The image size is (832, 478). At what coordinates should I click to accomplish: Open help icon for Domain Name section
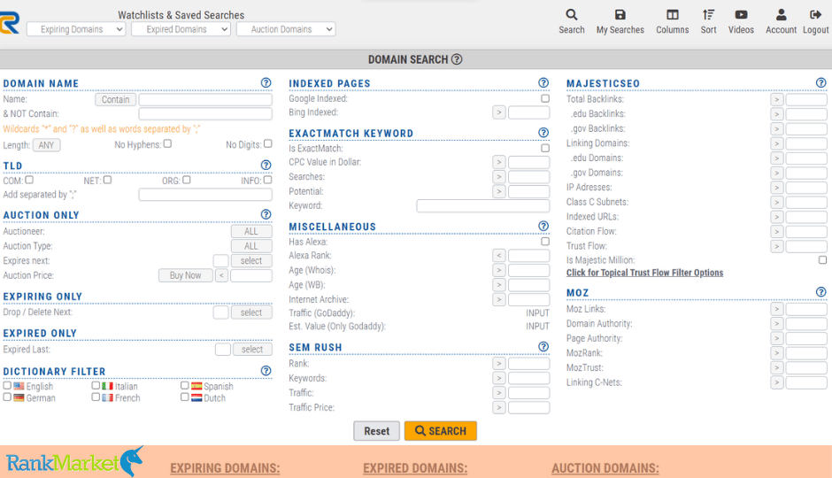point(266,82)
